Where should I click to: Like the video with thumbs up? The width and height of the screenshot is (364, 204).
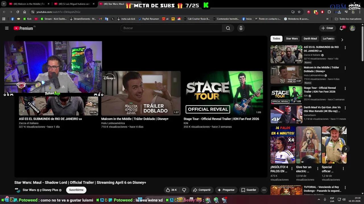click(x=171, y=190)
